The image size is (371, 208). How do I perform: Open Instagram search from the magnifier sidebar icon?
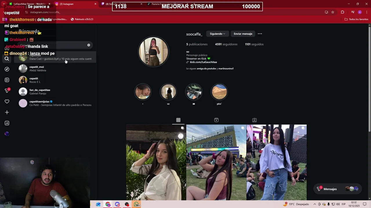coord(7,59)
